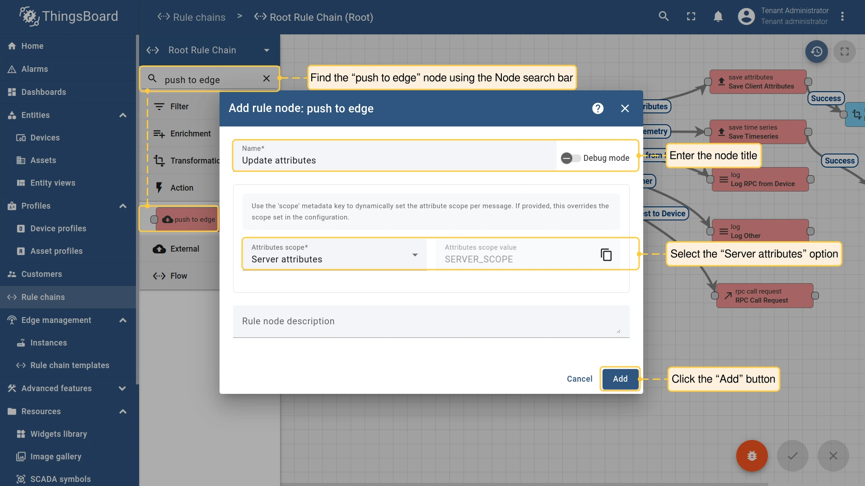Cancel the add rule node dialog

580,379
